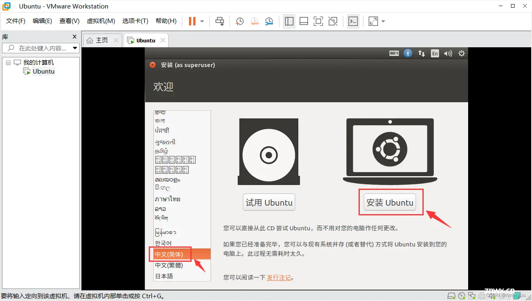Image resolution: width=532 pixels, height=301 pixels.
Task: Revert the virtual machine to its snapshot
Action: [254, 21]
